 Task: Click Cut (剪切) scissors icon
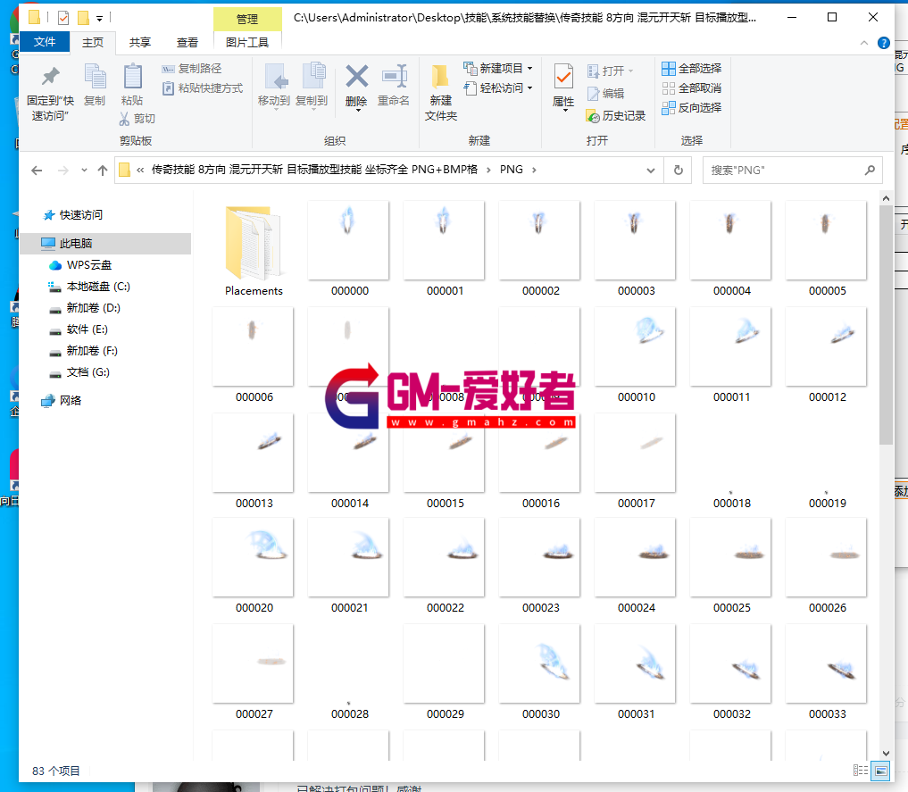pyautogui.click(x=137, y=119)
